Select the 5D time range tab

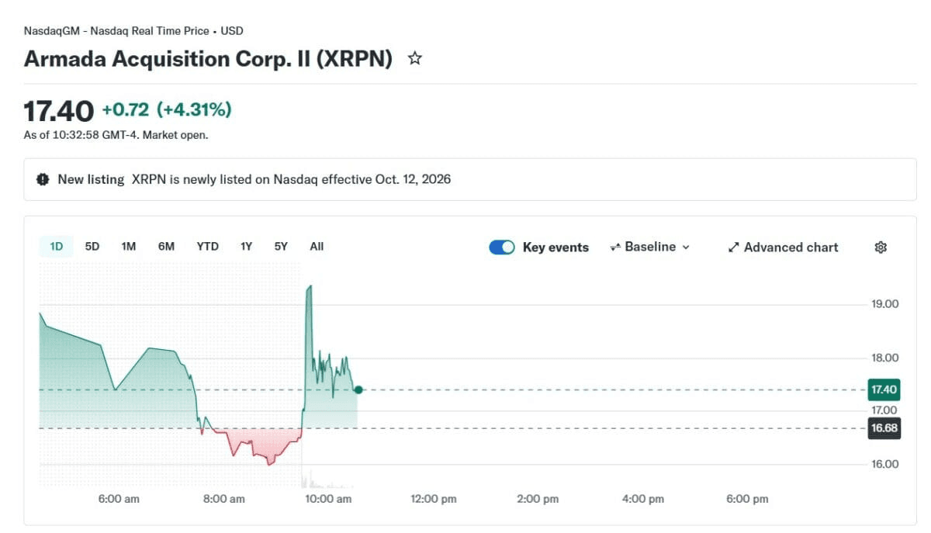(92, 247)
